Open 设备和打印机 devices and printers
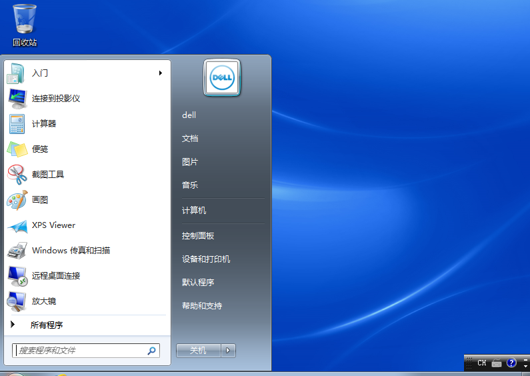 pos(206,259)
